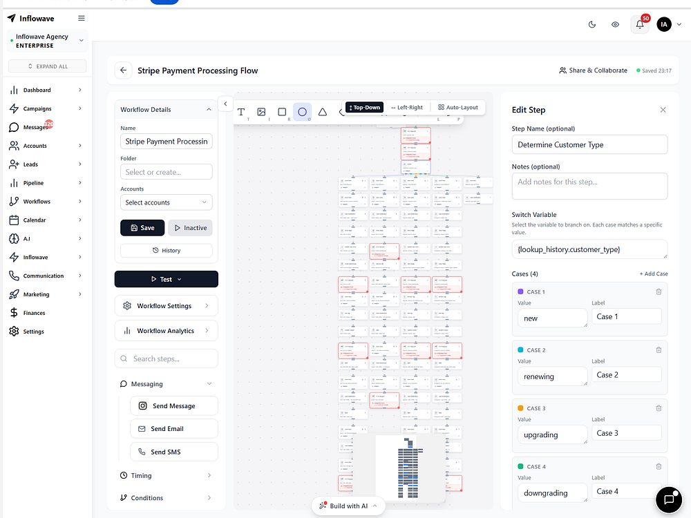Select Top-Down layout direction
This screenshot has height=518, width=691.
click(x=364, y=108)
